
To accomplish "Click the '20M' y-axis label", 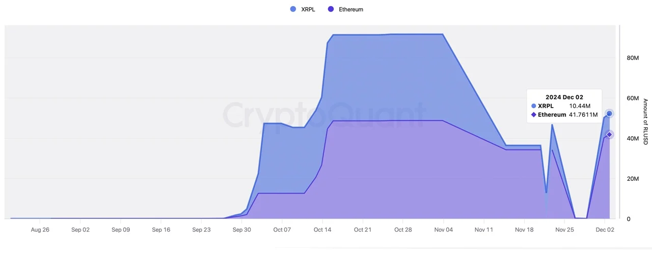I will tap(633, 179).
